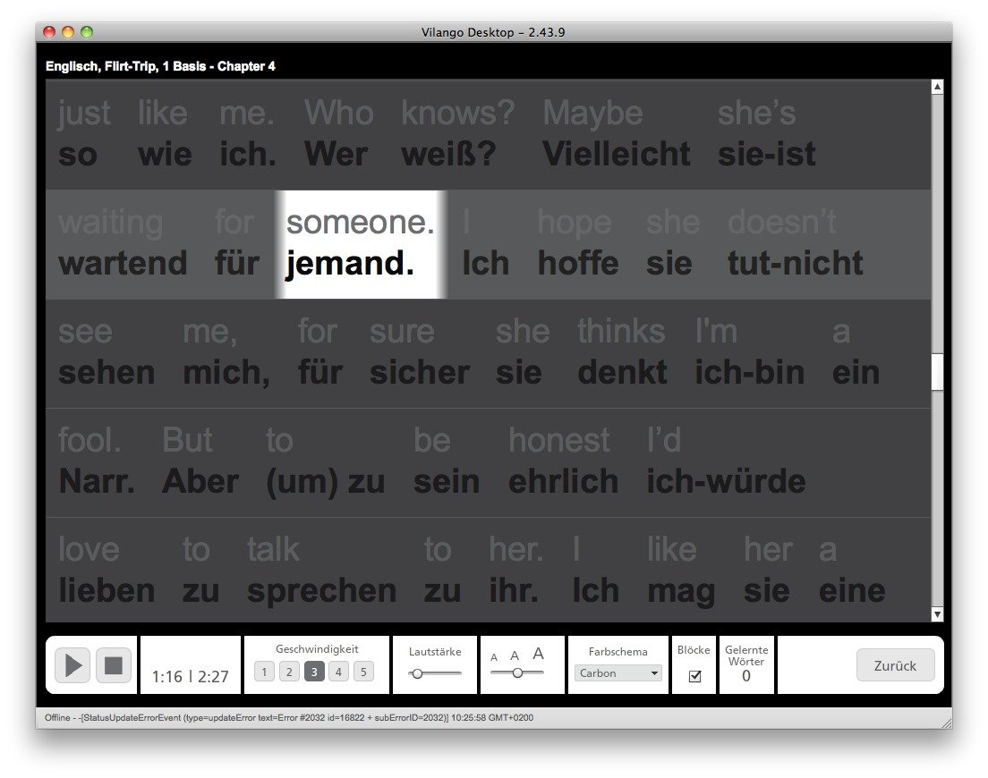The height and width of the screenshot is (778, 988).
Task: Click the time display 1:16 | 2:27
Action: pyautogui.click(x=190, y=677)
